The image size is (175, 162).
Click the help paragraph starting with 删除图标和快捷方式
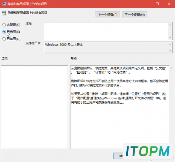click(119, 83)
